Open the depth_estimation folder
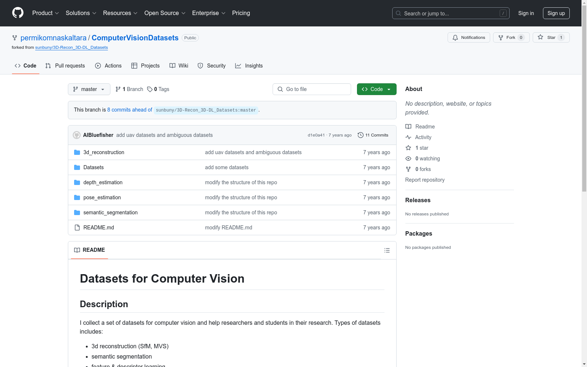The width and height of the screenshot is (587, 367). click(x=103, y=182)
